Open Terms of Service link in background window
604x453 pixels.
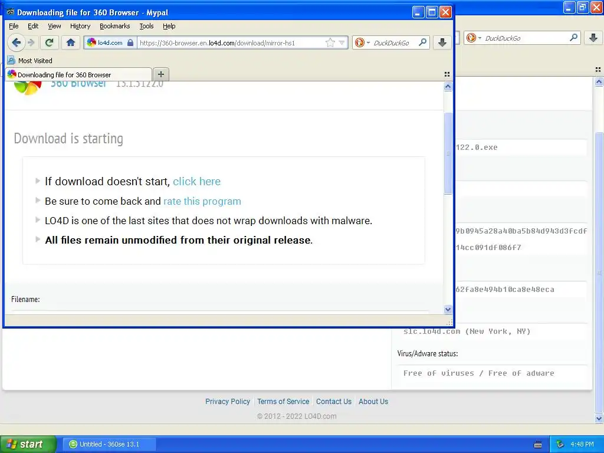tap(283, 401)
